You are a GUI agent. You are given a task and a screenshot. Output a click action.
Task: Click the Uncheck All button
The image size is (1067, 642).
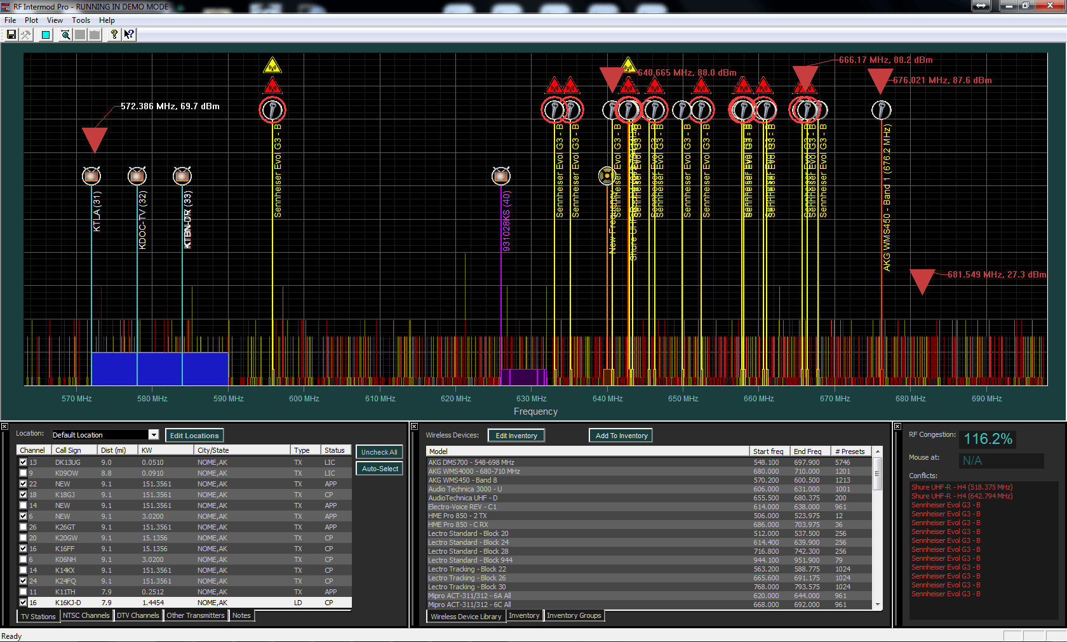(x=379, y=452)
